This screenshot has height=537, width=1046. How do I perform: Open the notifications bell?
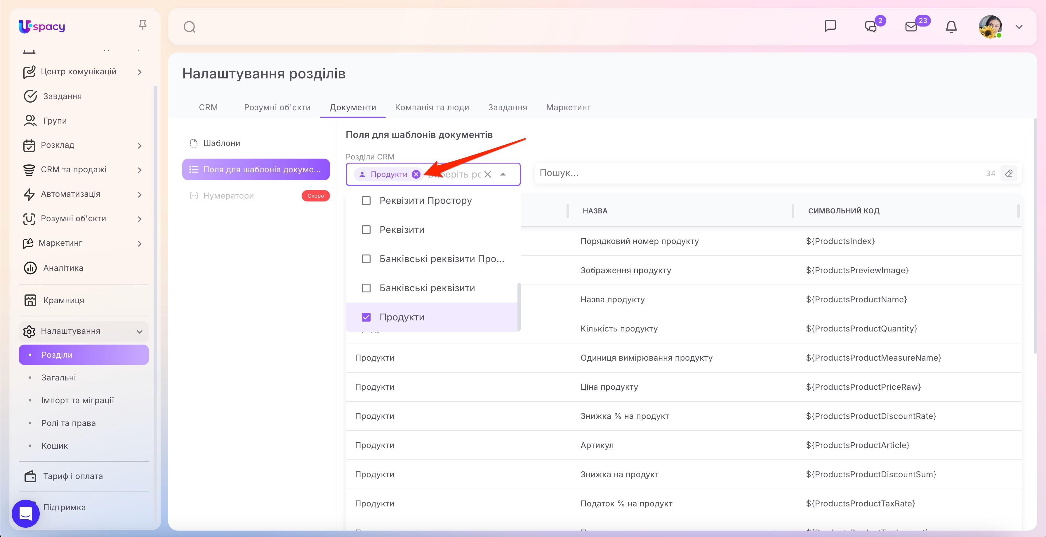click(x=951, y=27)
